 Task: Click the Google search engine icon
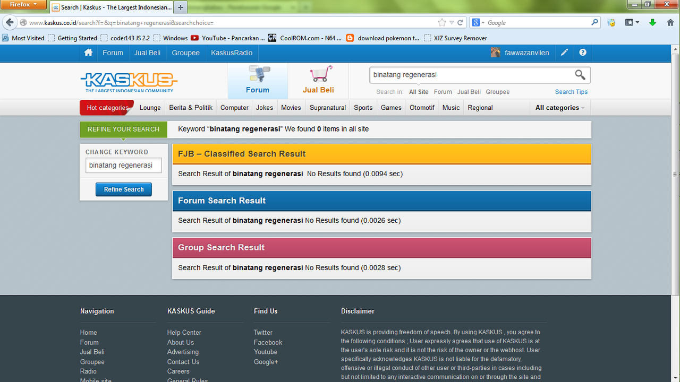click(476, 23)
